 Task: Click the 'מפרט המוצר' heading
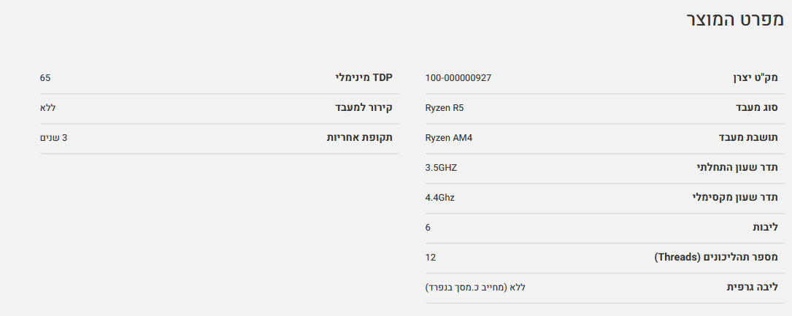[x=734, y=20]
